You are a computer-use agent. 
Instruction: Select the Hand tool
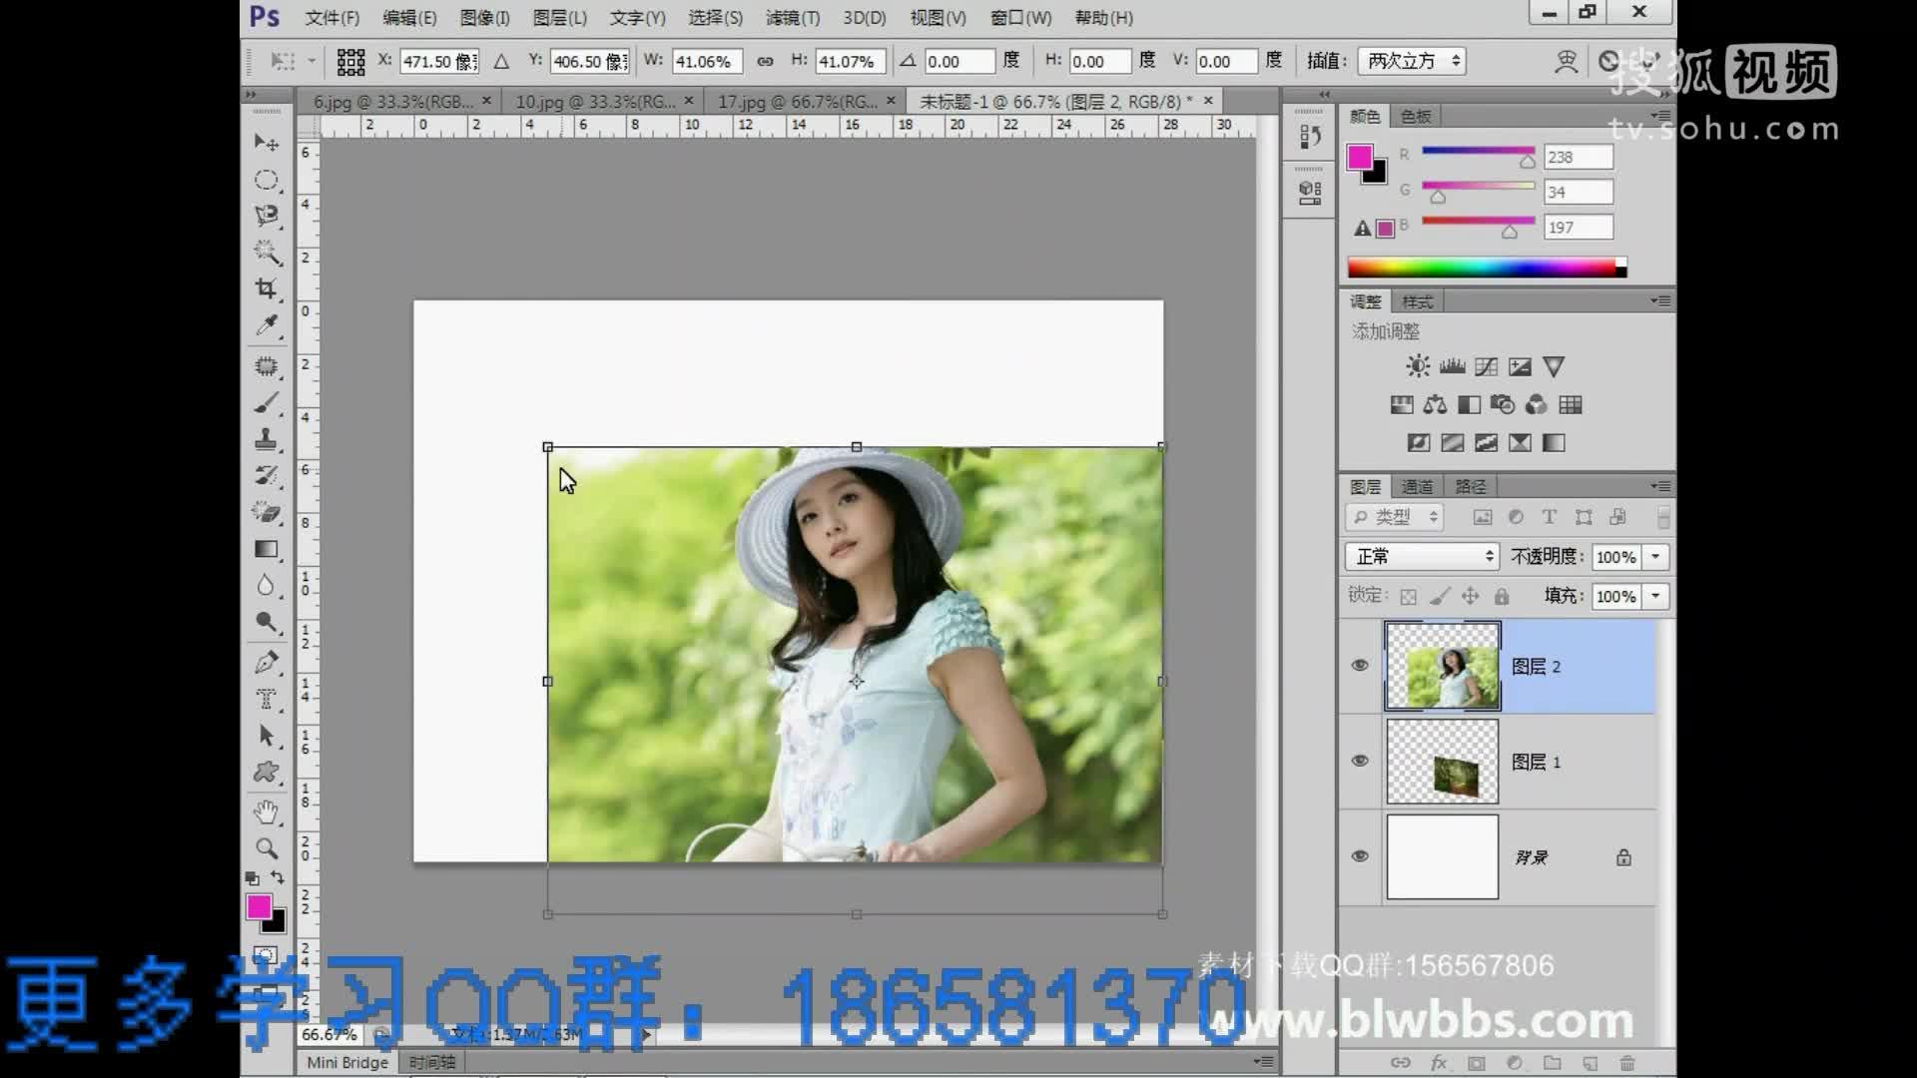(266, 811)
